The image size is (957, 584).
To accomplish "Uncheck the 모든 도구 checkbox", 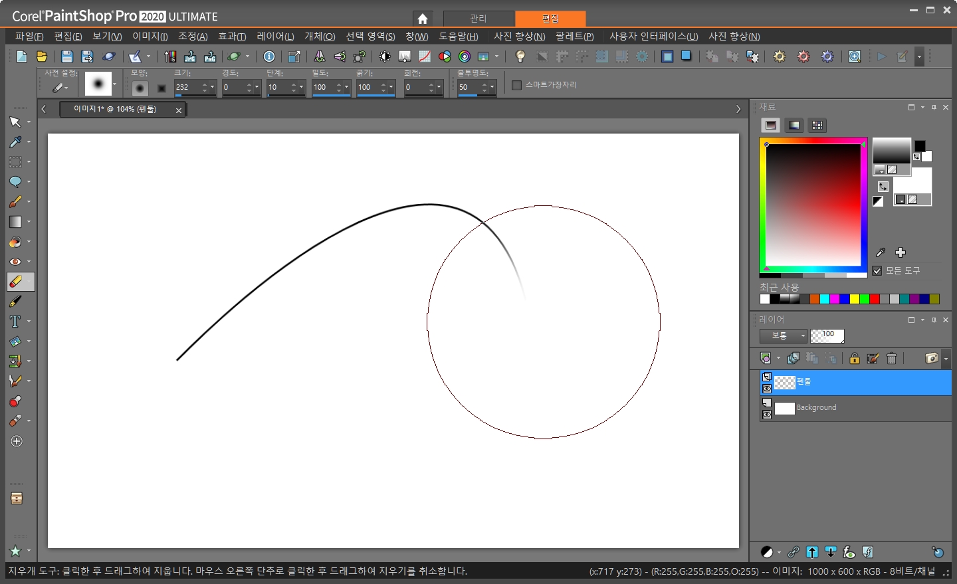I will click(x=877, y=270).
